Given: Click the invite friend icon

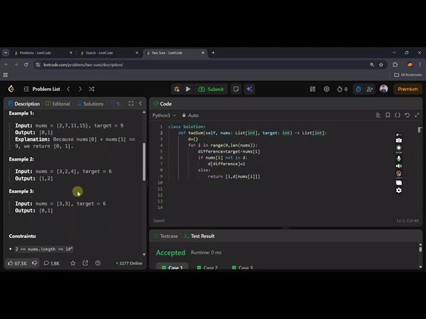Looking at the screenshot, I should tap(369, 89).
